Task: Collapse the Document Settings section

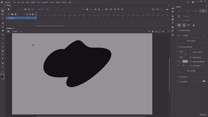Action: (178, 47)
